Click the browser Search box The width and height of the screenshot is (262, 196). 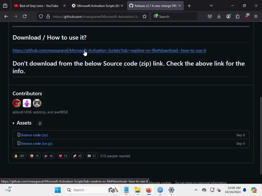(x=174, y=17)
